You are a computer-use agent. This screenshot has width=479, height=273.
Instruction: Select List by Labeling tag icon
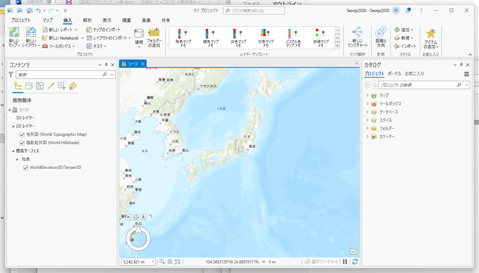tap(73, 86)
